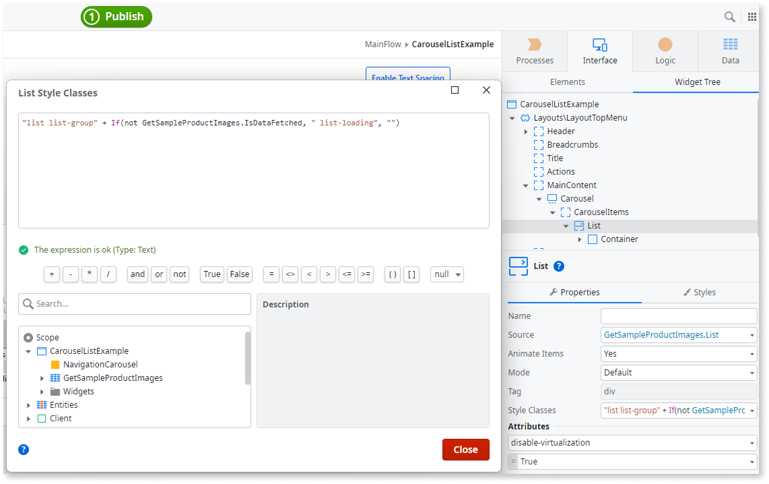769x484 pixels.
Task: Click the List widget icon in the Widget Tree
Action: pyautogui.click(x=579, y=226)
